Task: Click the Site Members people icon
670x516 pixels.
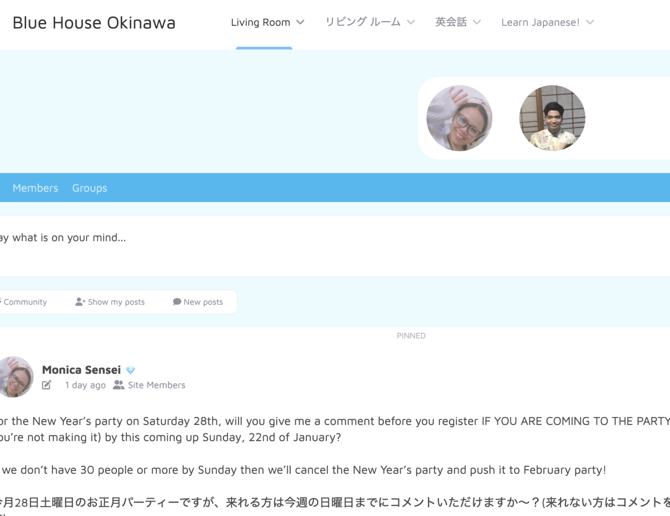Action: (x=118, y=385)
